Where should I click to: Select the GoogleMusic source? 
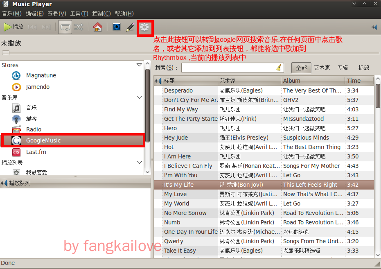73,140
